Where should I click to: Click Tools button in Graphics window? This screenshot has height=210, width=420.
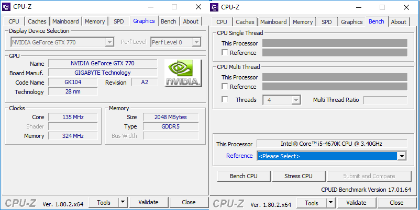(104, 202)
